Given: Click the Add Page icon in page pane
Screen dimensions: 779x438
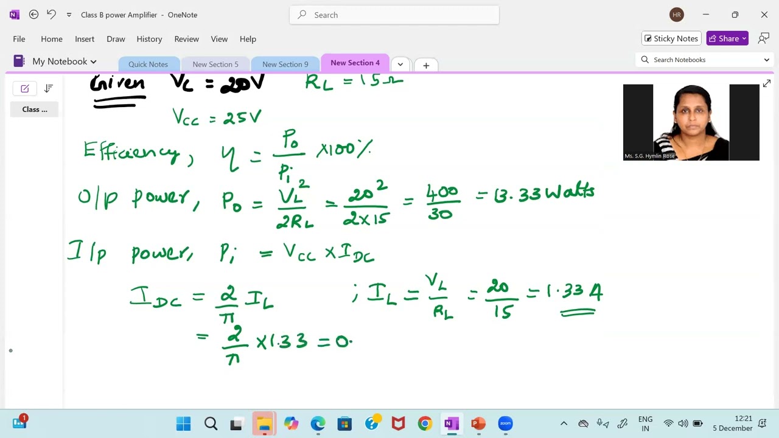Looking at the screenshot, I should coord(25,89).
